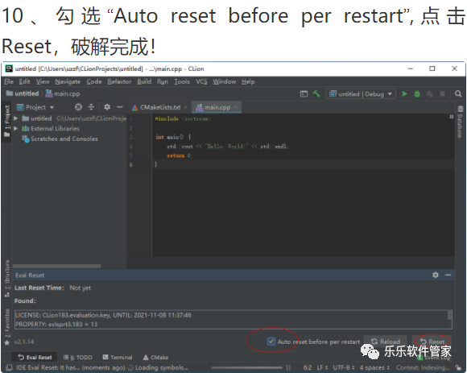Run the project with the green play icon

click(404, 93)
